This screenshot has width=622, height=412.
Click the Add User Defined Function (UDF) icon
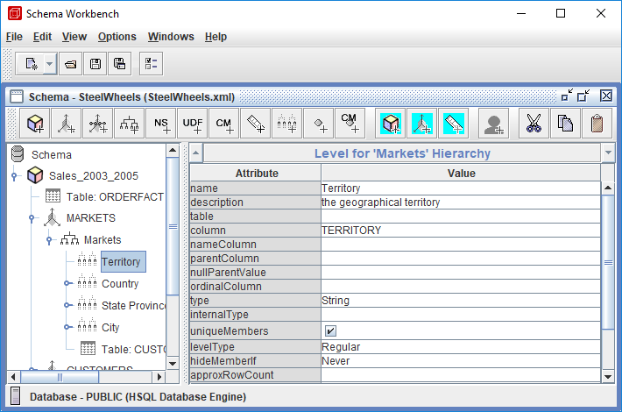tap(192, 124)
